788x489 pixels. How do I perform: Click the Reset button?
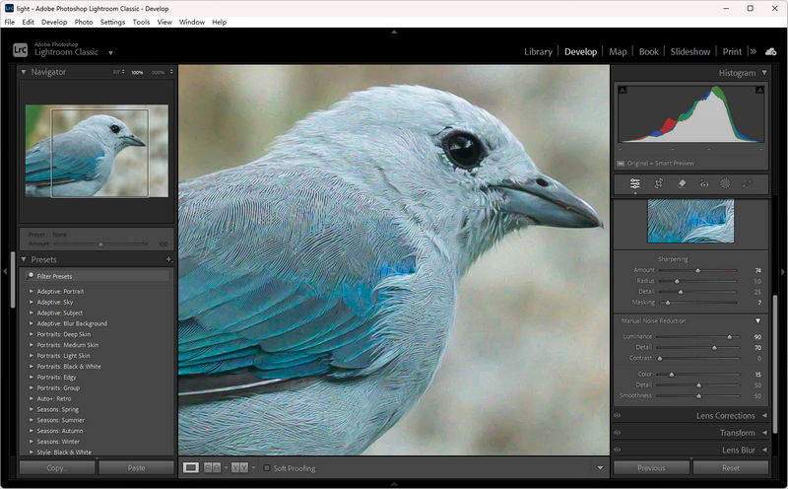(731, 467)
